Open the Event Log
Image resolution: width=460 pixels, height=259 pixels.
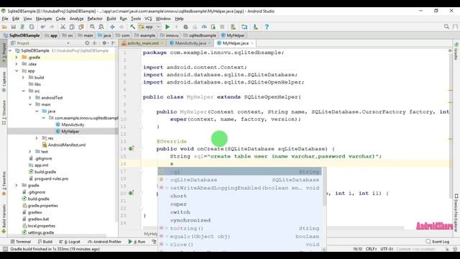tap(438, 242)
